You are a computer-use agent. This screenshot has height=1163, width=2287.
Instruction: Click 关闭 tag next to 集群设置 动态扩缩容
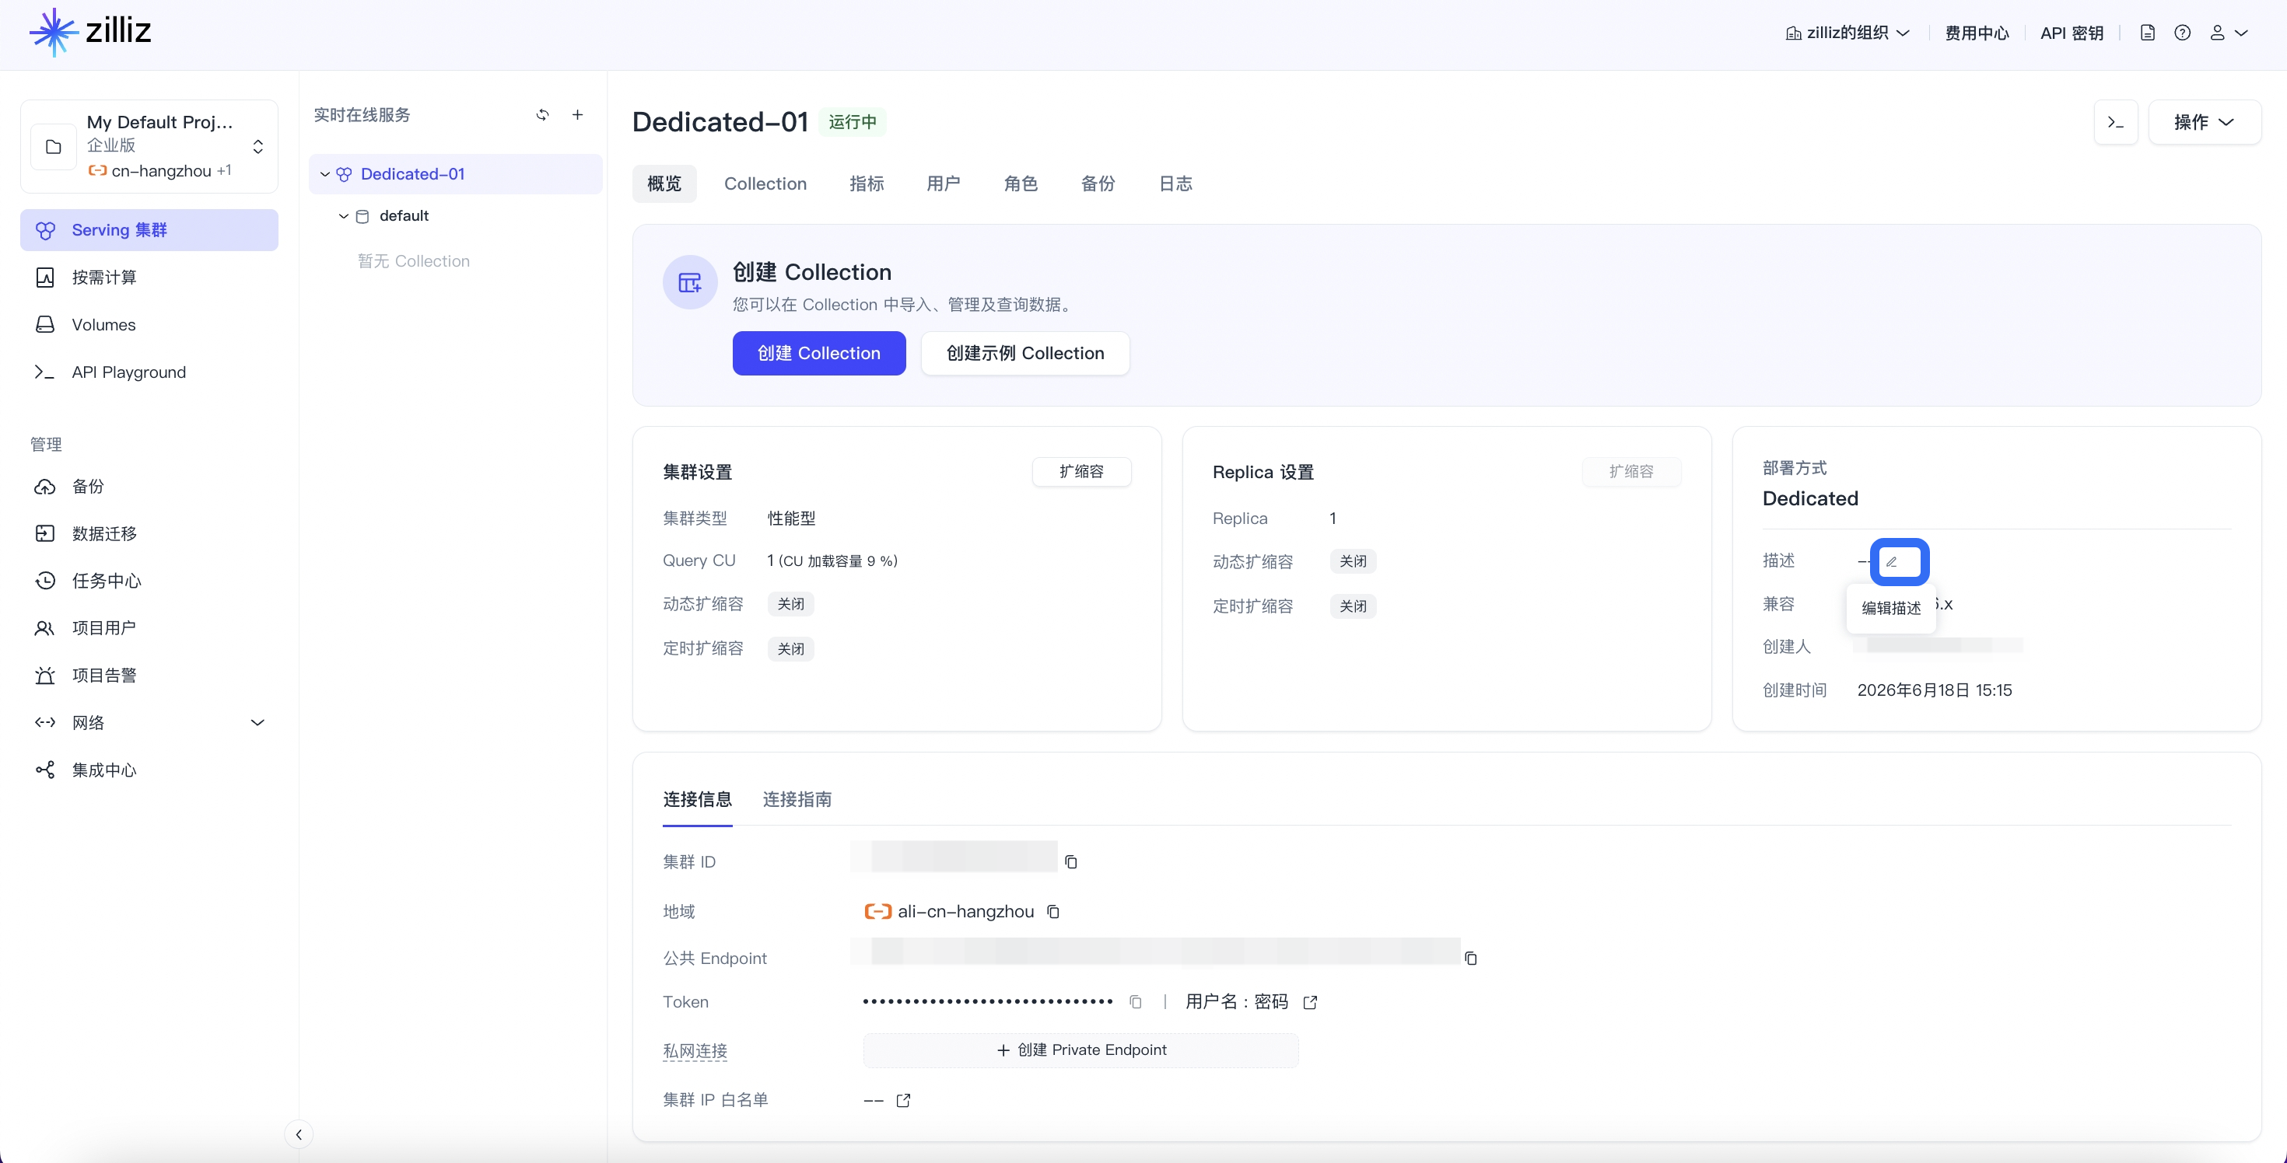pos(790,604)
